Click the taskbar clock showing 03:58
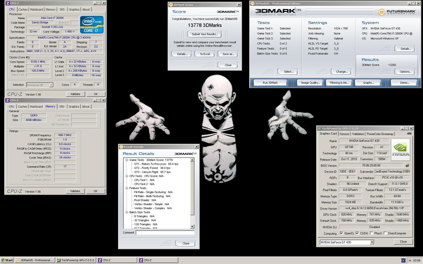This screenshot has width=423, height=264. point(417,260)
